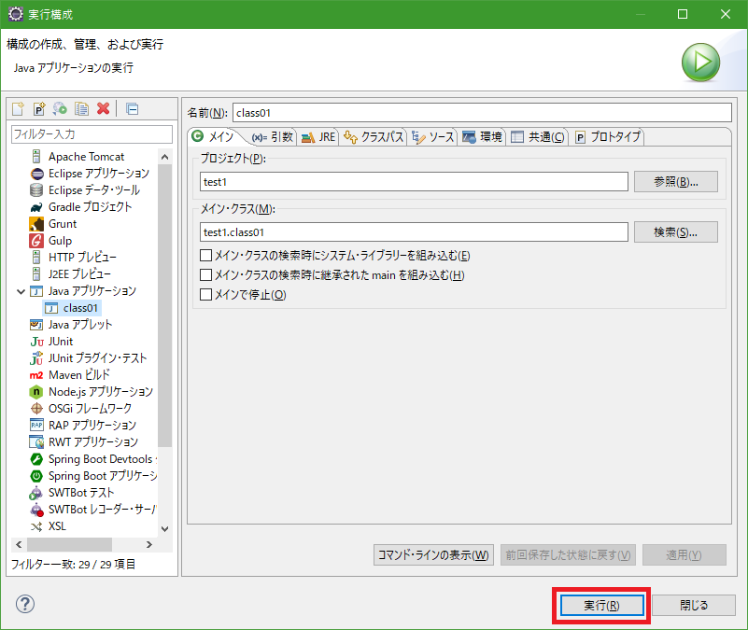
Task: Click the collapse all tree icon
Action: tap(132, 109)
